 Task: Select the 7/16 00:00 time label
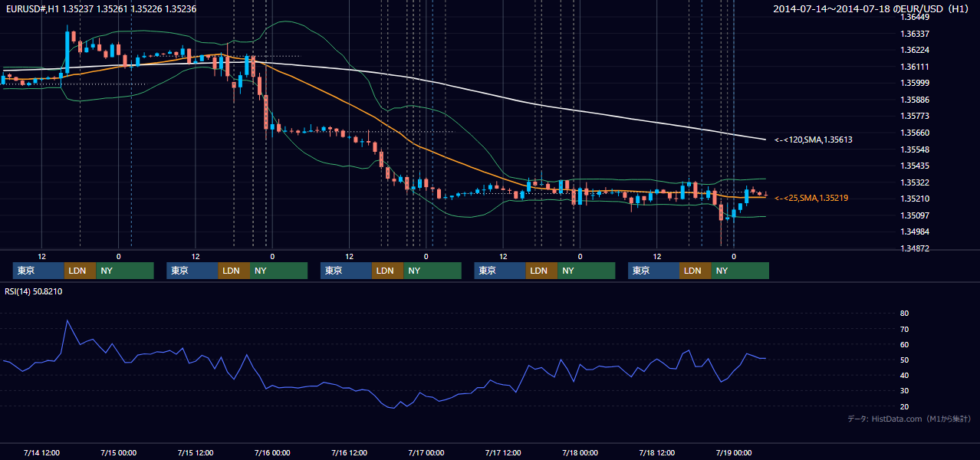[x=272, y=452]
